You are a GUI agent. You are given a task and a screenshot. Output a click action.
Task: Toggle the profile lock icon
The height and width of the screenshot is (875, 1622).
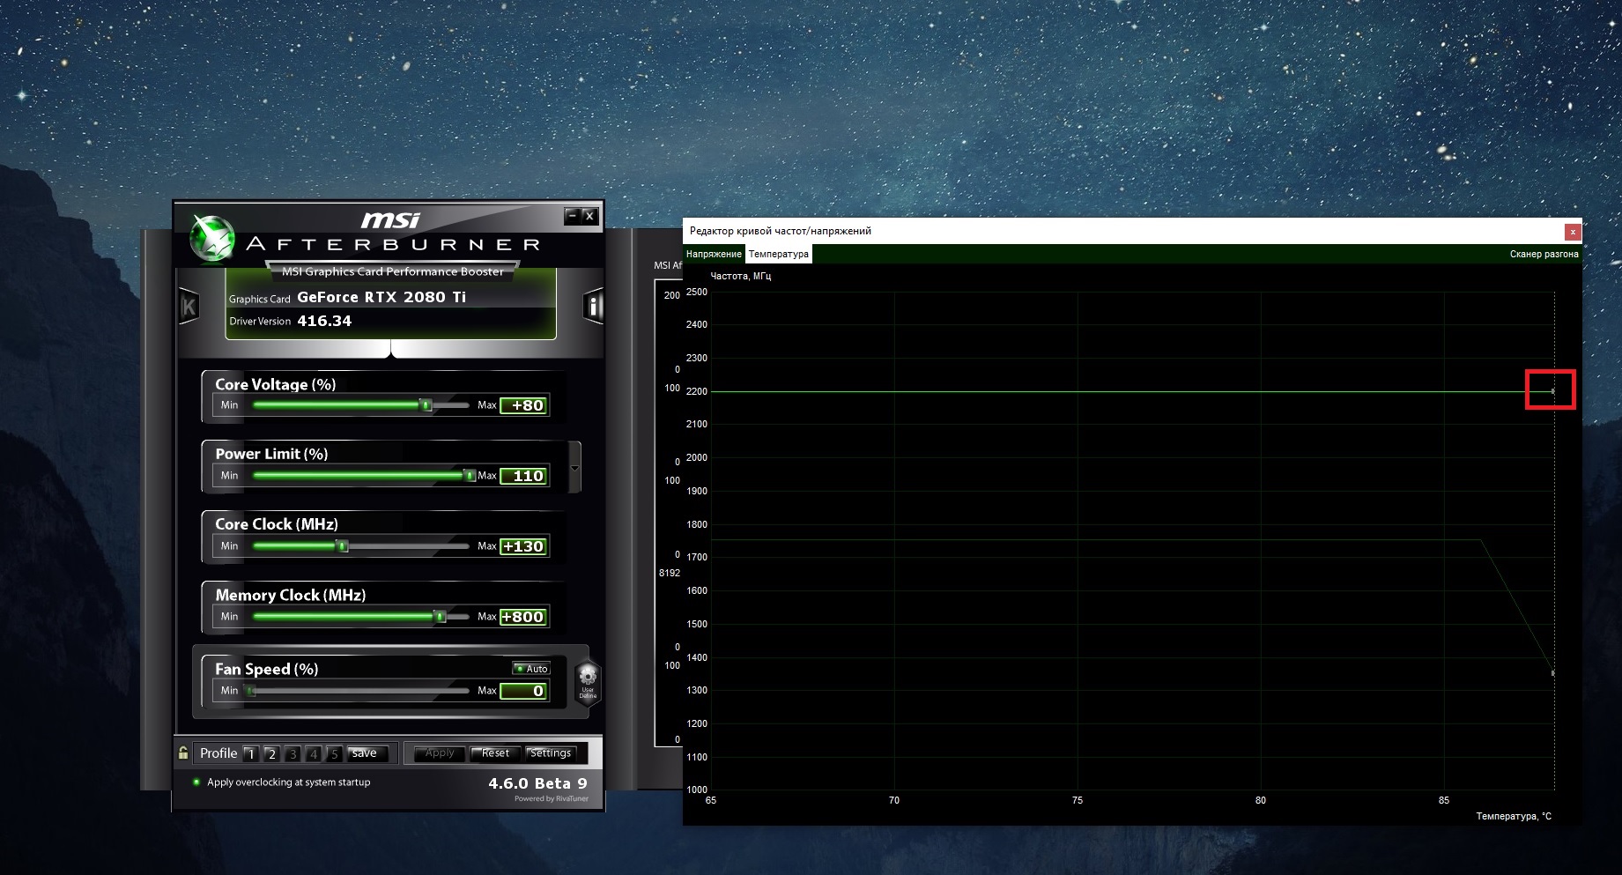click(183, 753)
